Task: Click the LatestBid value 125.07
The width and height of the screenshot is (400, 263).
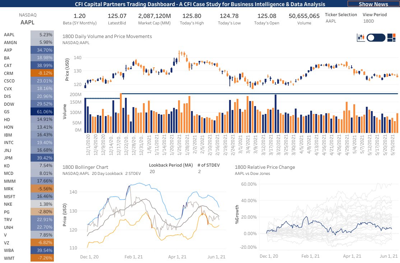Action: coord(117,16)
